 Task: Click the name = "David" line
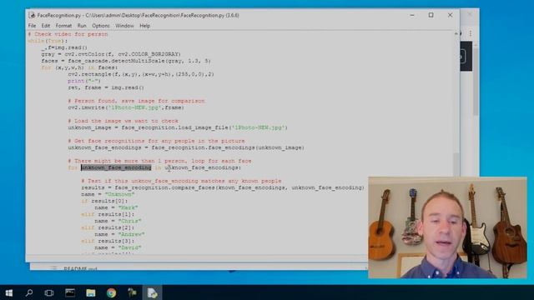118,247
